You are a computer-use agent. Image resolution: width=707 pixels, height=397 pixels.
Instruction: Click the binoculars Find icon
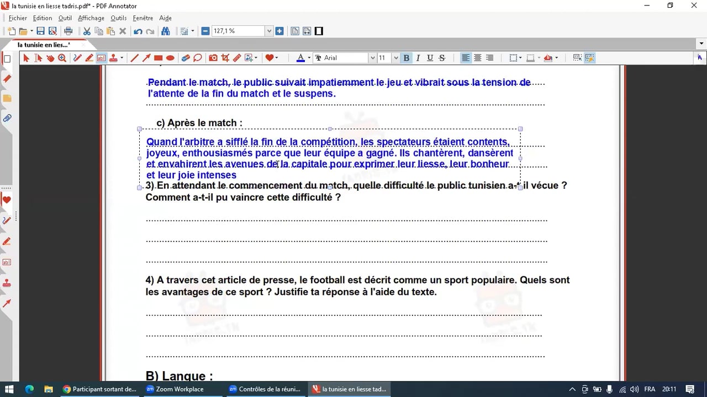pos(165,31)
